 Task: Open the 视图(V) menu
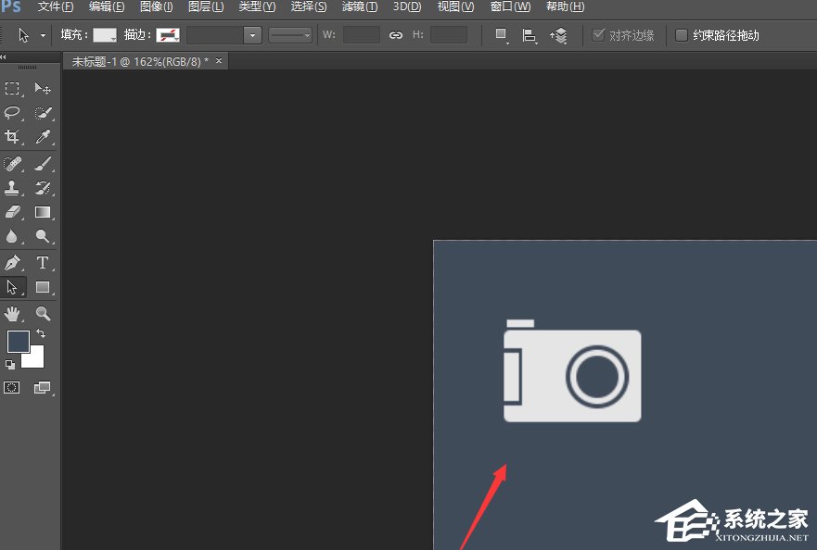456,6
